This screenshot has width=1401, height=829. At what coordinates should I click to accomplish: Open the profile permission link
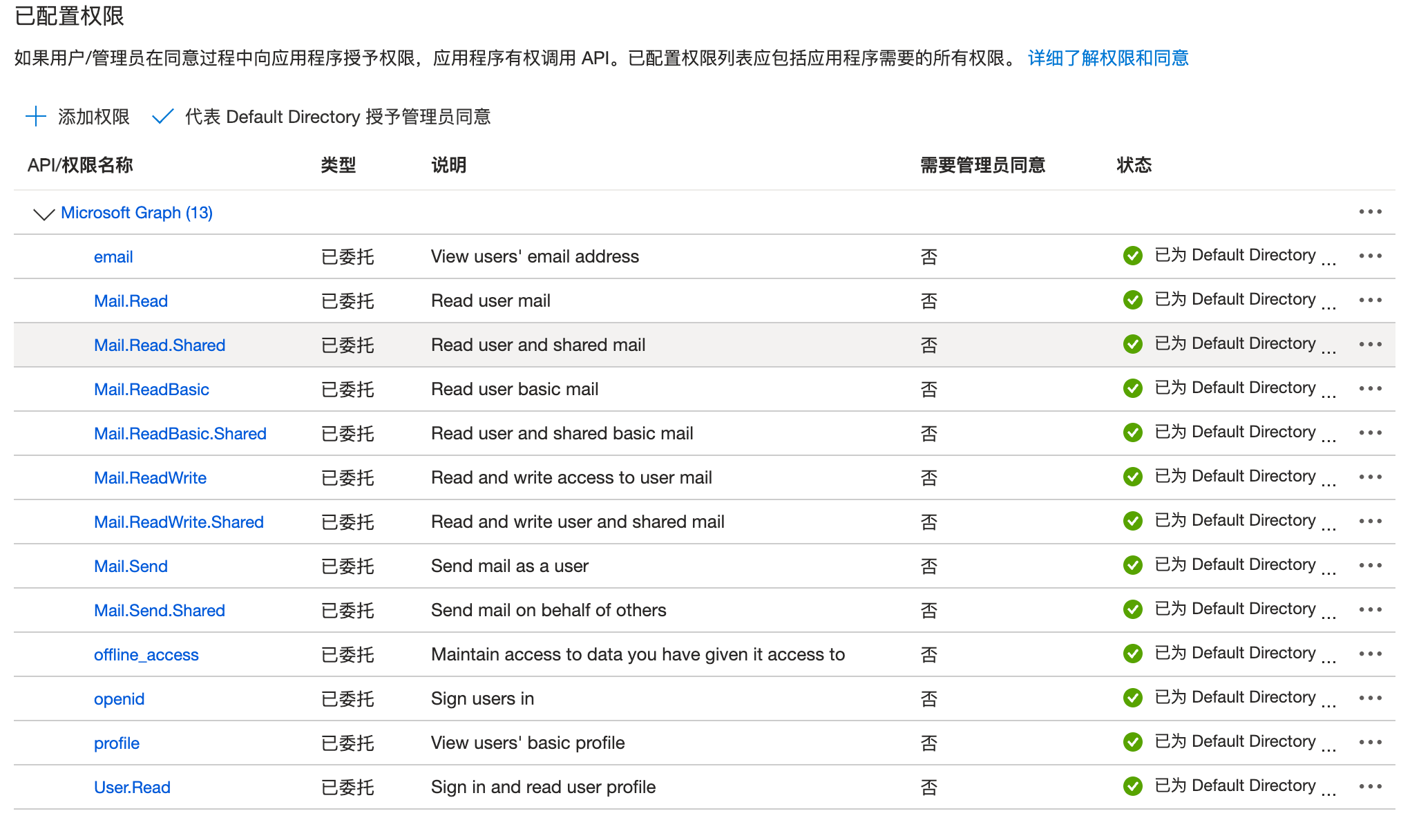tap(117, 743)
